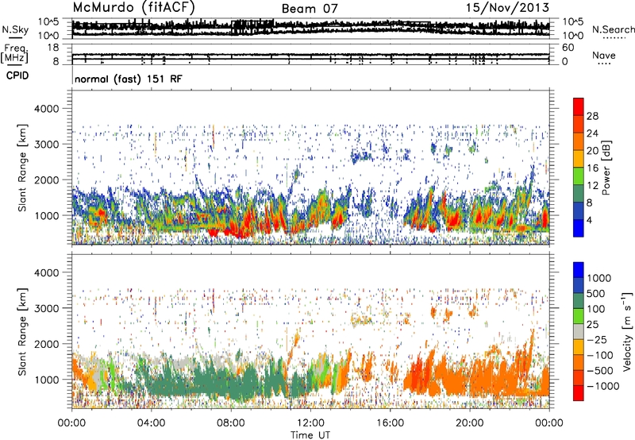635x440 pixels.
Task: Click the '15/Nov/2013' date label
Action: click(x=507, y=7)
